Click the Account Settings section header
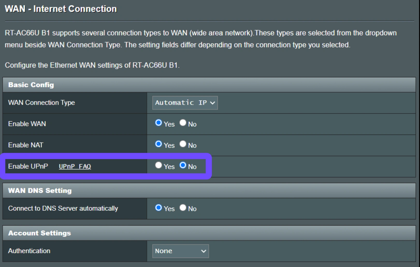The width and height of the screenshot is (420, 267). (39, 233)
